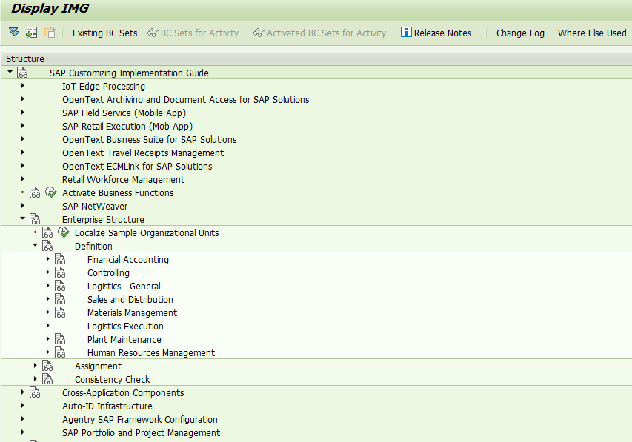632x442 pixels.
Task: Expand Logistics - General node
Action: tap(47, 285)
